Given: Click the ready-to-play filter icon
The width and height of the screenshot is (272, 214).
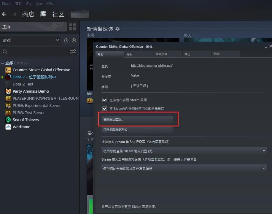Looking at the screenshot, I should (x=74, y=40).
